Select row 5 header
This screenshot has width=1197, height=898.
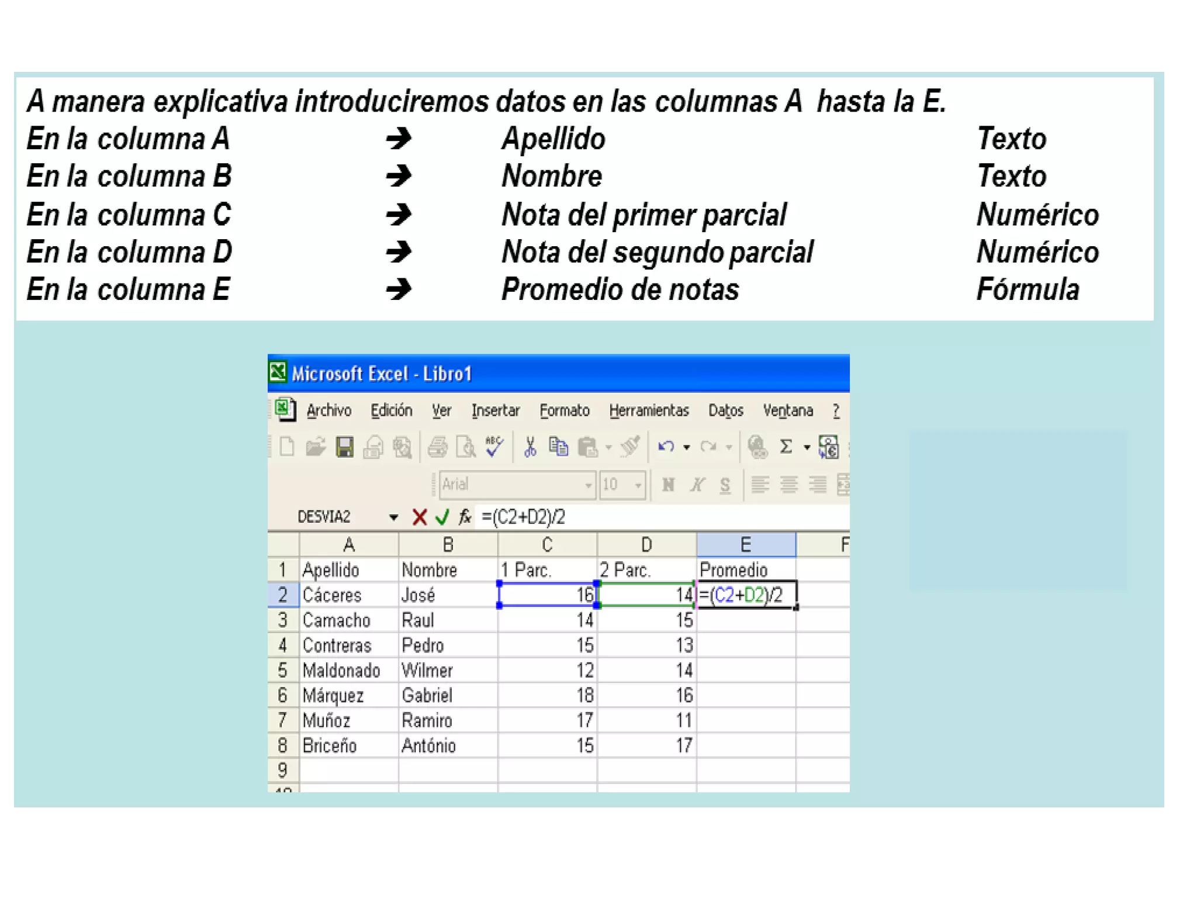click(283, 670)
